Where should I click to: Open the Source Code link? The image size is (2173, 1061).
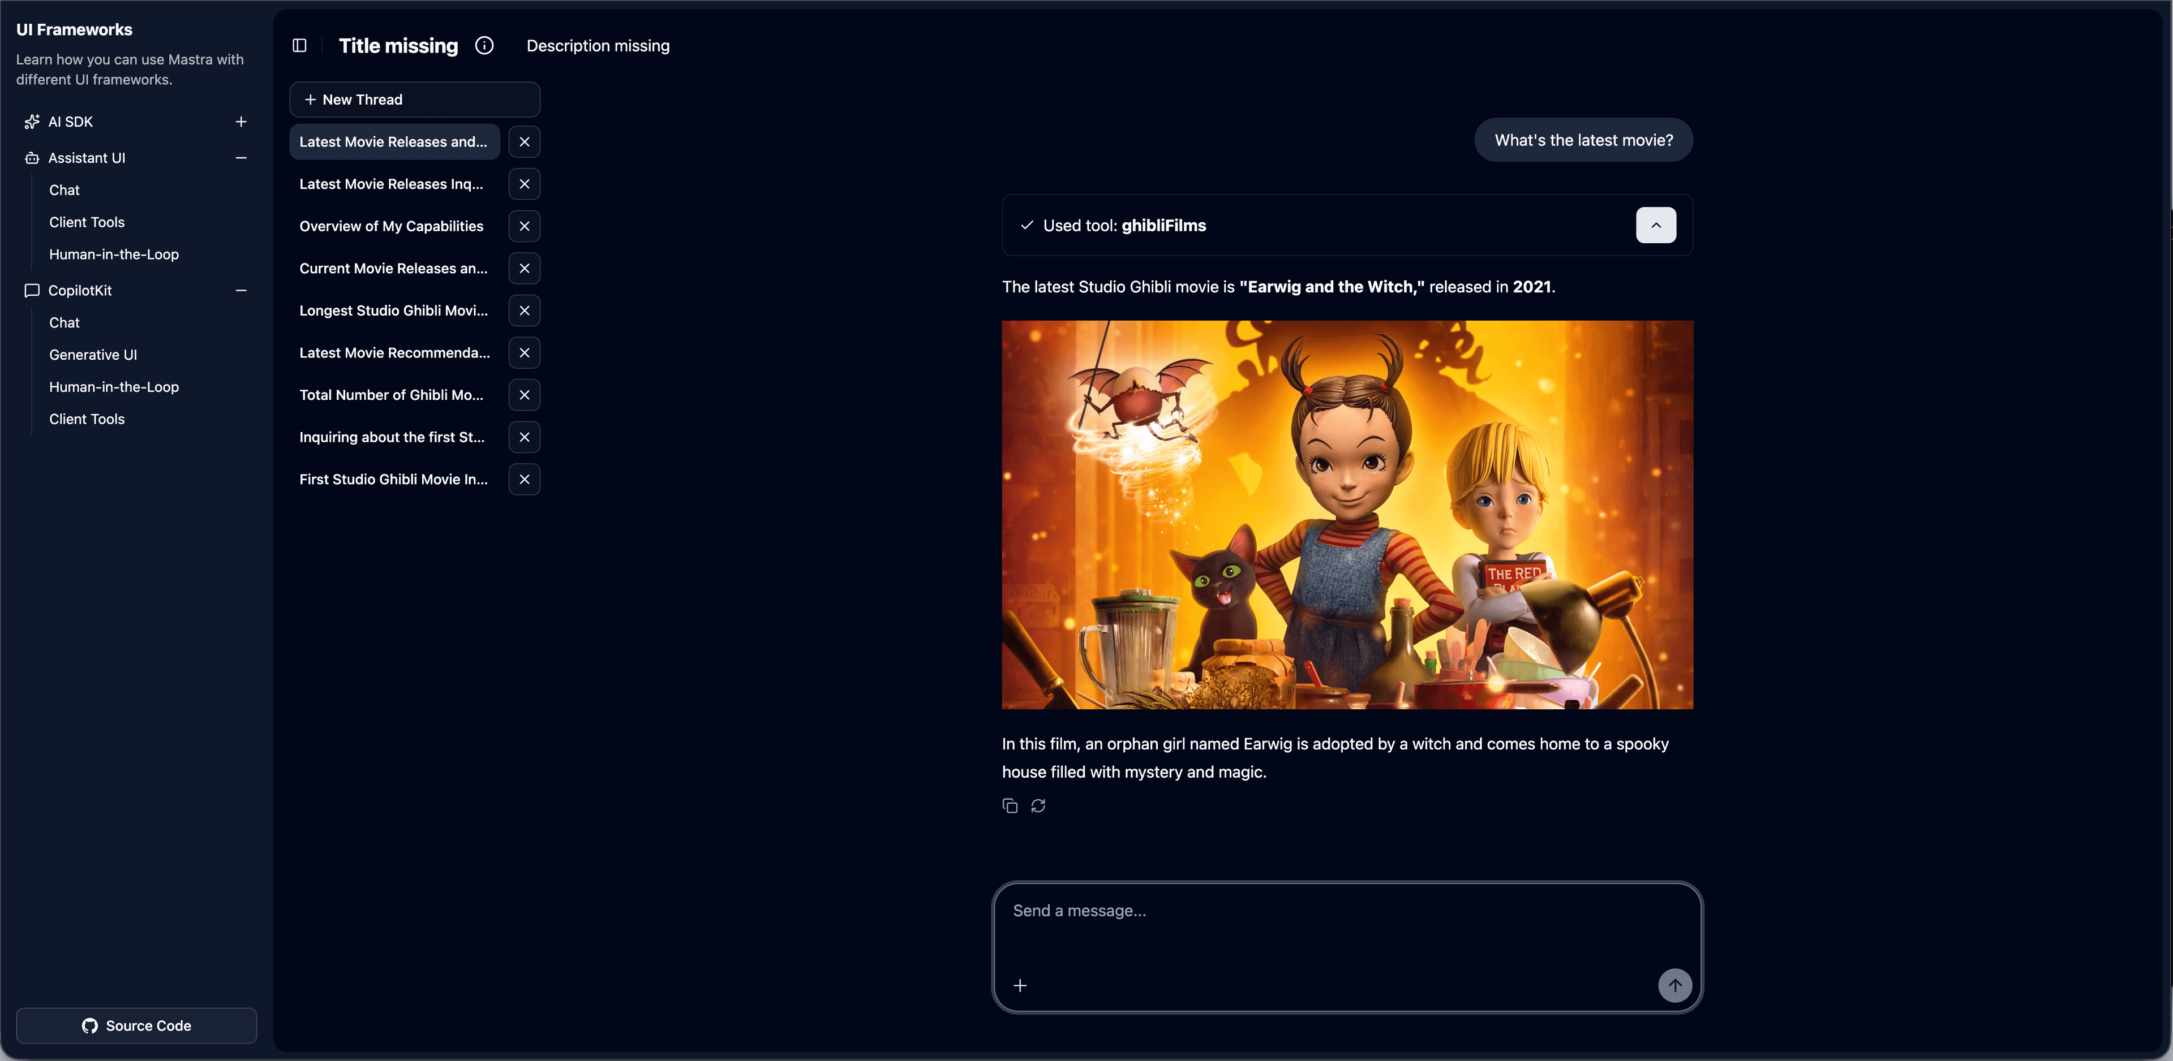click(x=136, y=1025)
